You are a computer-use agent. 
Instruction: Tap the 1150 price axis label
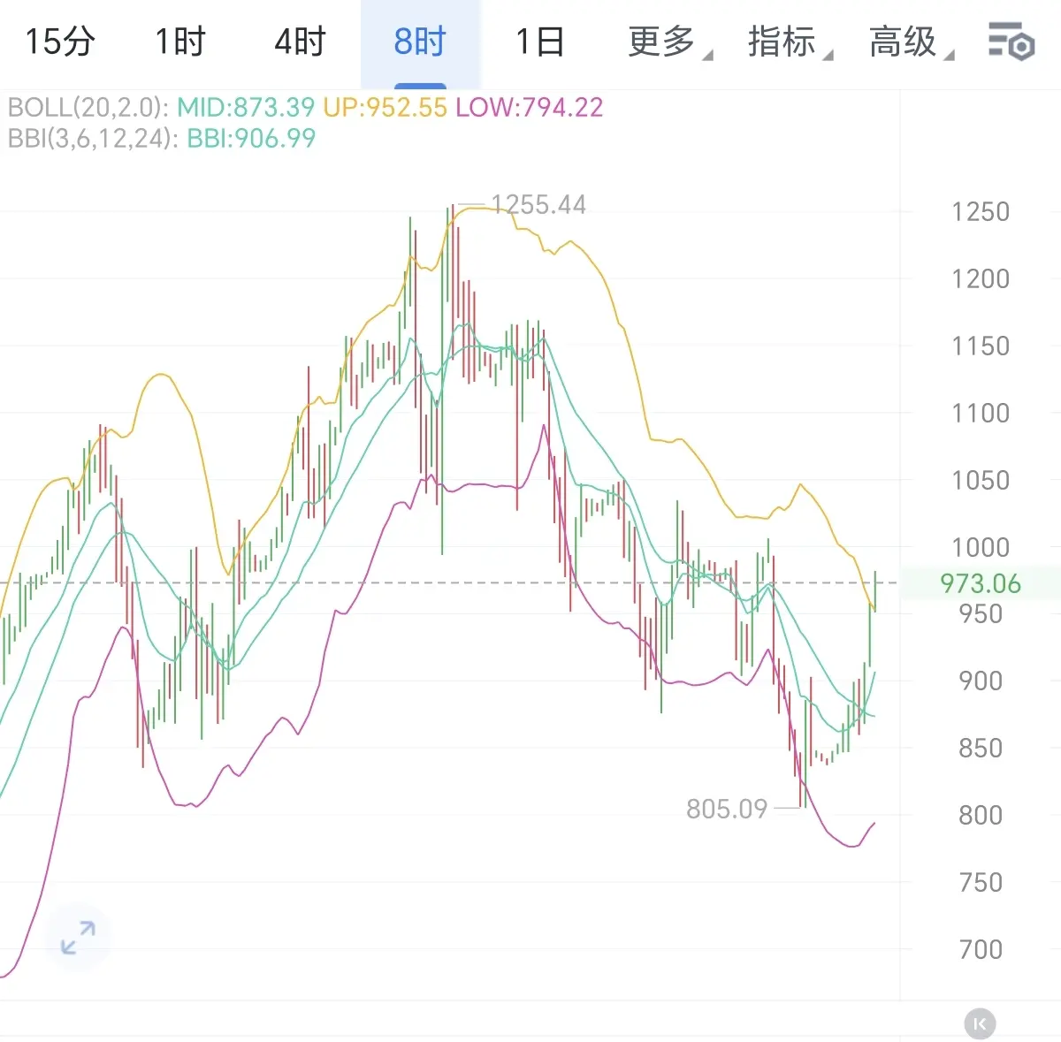click(x=980, y=346)
